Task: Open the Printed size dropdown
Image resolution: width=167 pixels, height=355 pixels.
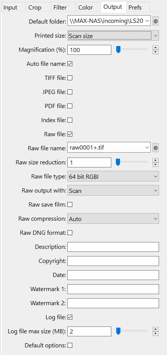Action: pos(113,35)
